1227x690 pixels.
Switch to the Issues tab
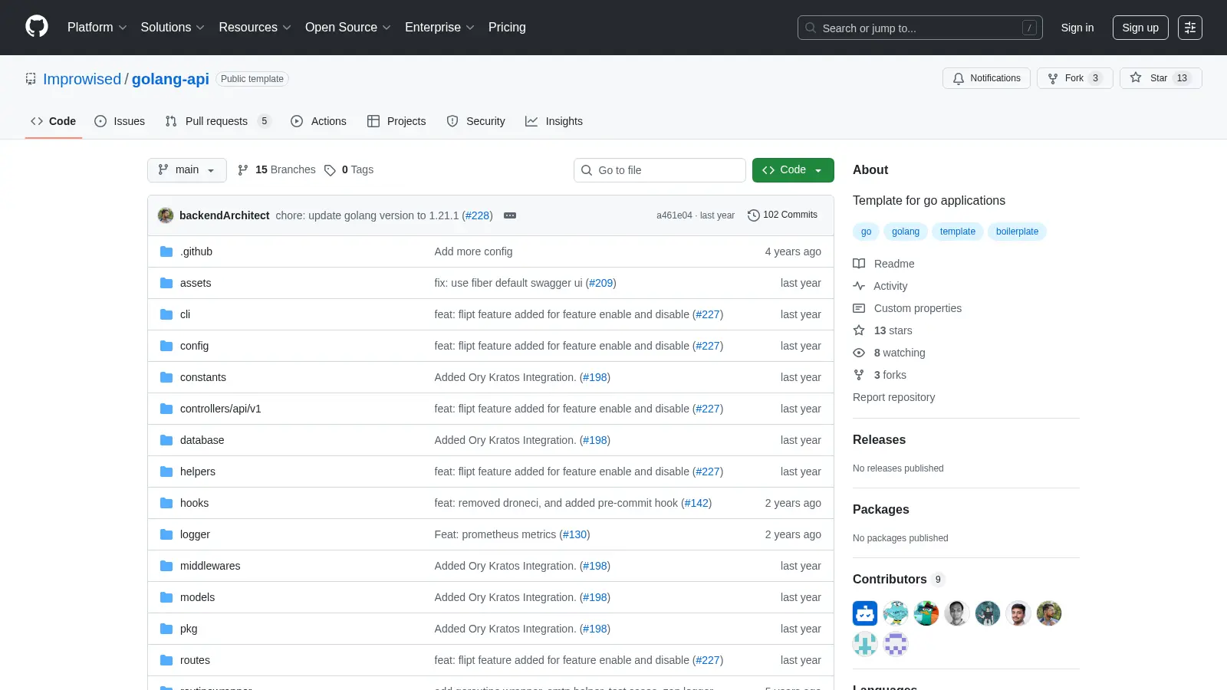click(120, 121)
